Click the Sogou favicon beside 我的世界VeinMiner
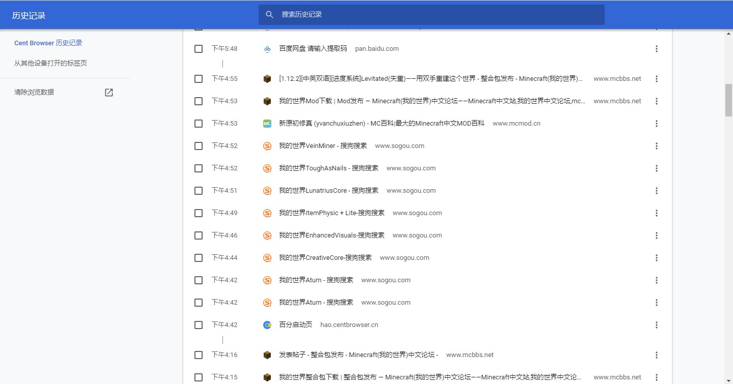 click(x=267, y=146)
